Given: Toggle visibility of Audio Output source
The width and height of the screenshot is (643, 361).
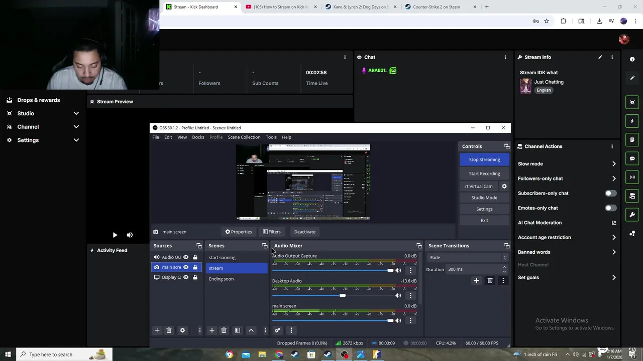Looking at the screenshot, I should (x=186, y=257).
